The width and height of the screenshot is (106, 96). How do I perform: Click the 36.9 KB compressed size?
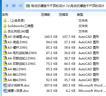pyautogui.click(x=70, y=69)
